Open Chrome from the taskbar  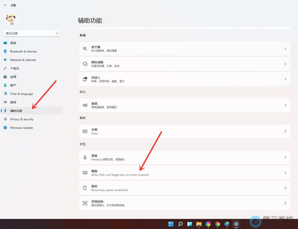click(218, 224)
